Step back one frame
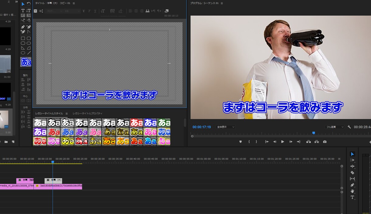This screenshot has height=214, width=371. click(275, 142)
